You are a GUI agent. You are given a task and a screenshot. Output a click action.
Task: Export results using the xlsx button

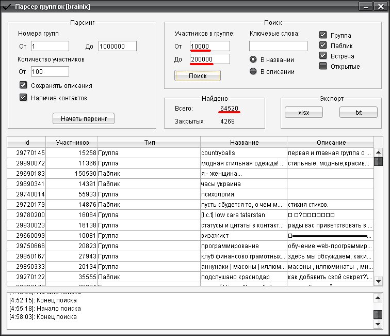[x=304, y=112]
